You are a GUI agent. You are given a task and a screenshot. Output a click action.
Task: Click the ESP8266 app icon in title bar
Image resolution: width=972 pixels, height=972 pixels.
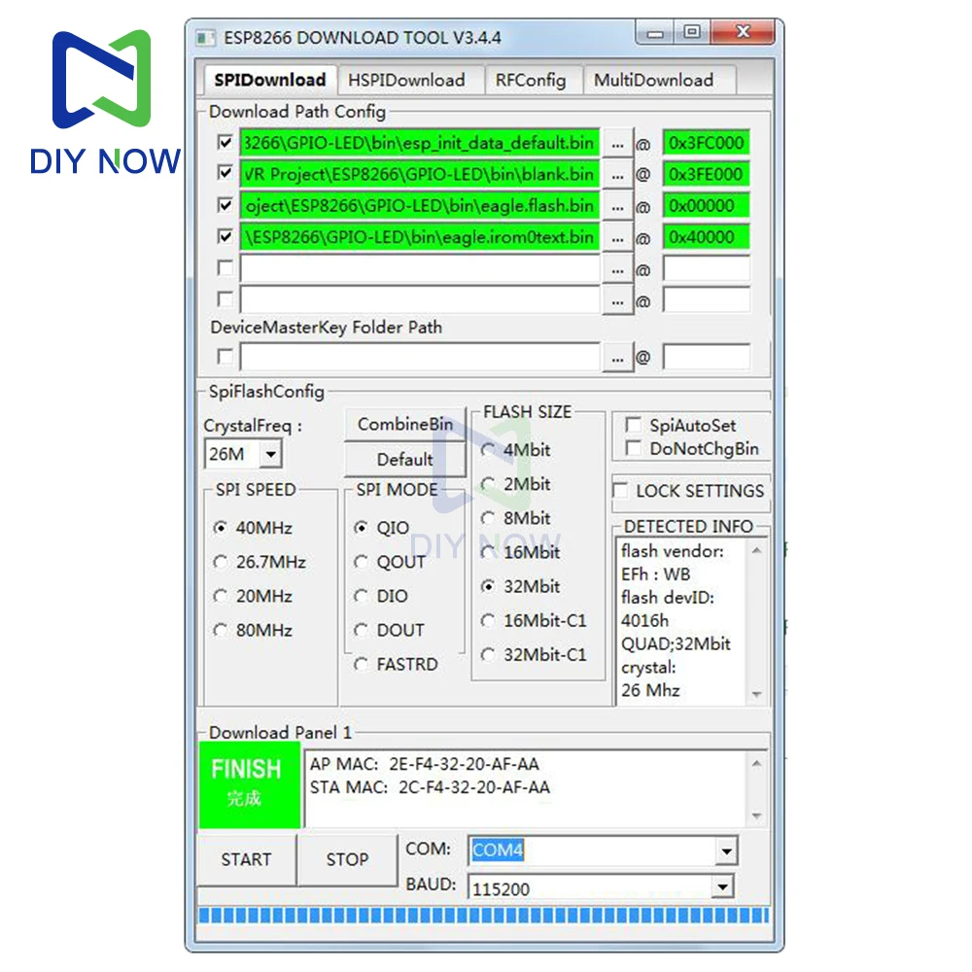[205, 38]
